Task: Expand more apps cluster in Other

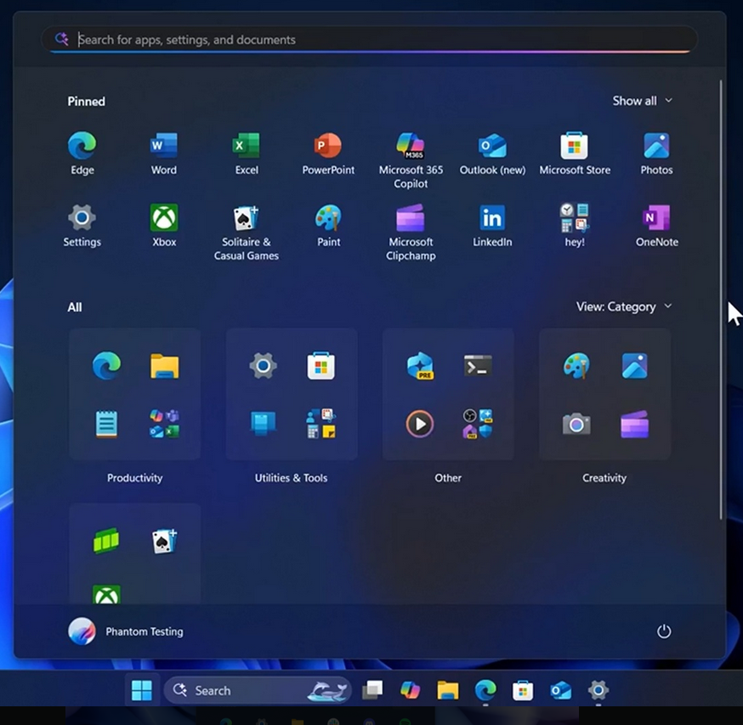Action: [x=478, y=423]
